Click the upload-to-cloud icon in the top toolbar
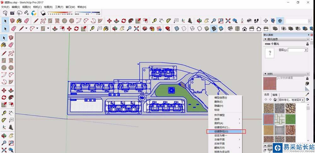Image resolution: width=315 pixels, height=153 pixels. click(x=20, y=13)
